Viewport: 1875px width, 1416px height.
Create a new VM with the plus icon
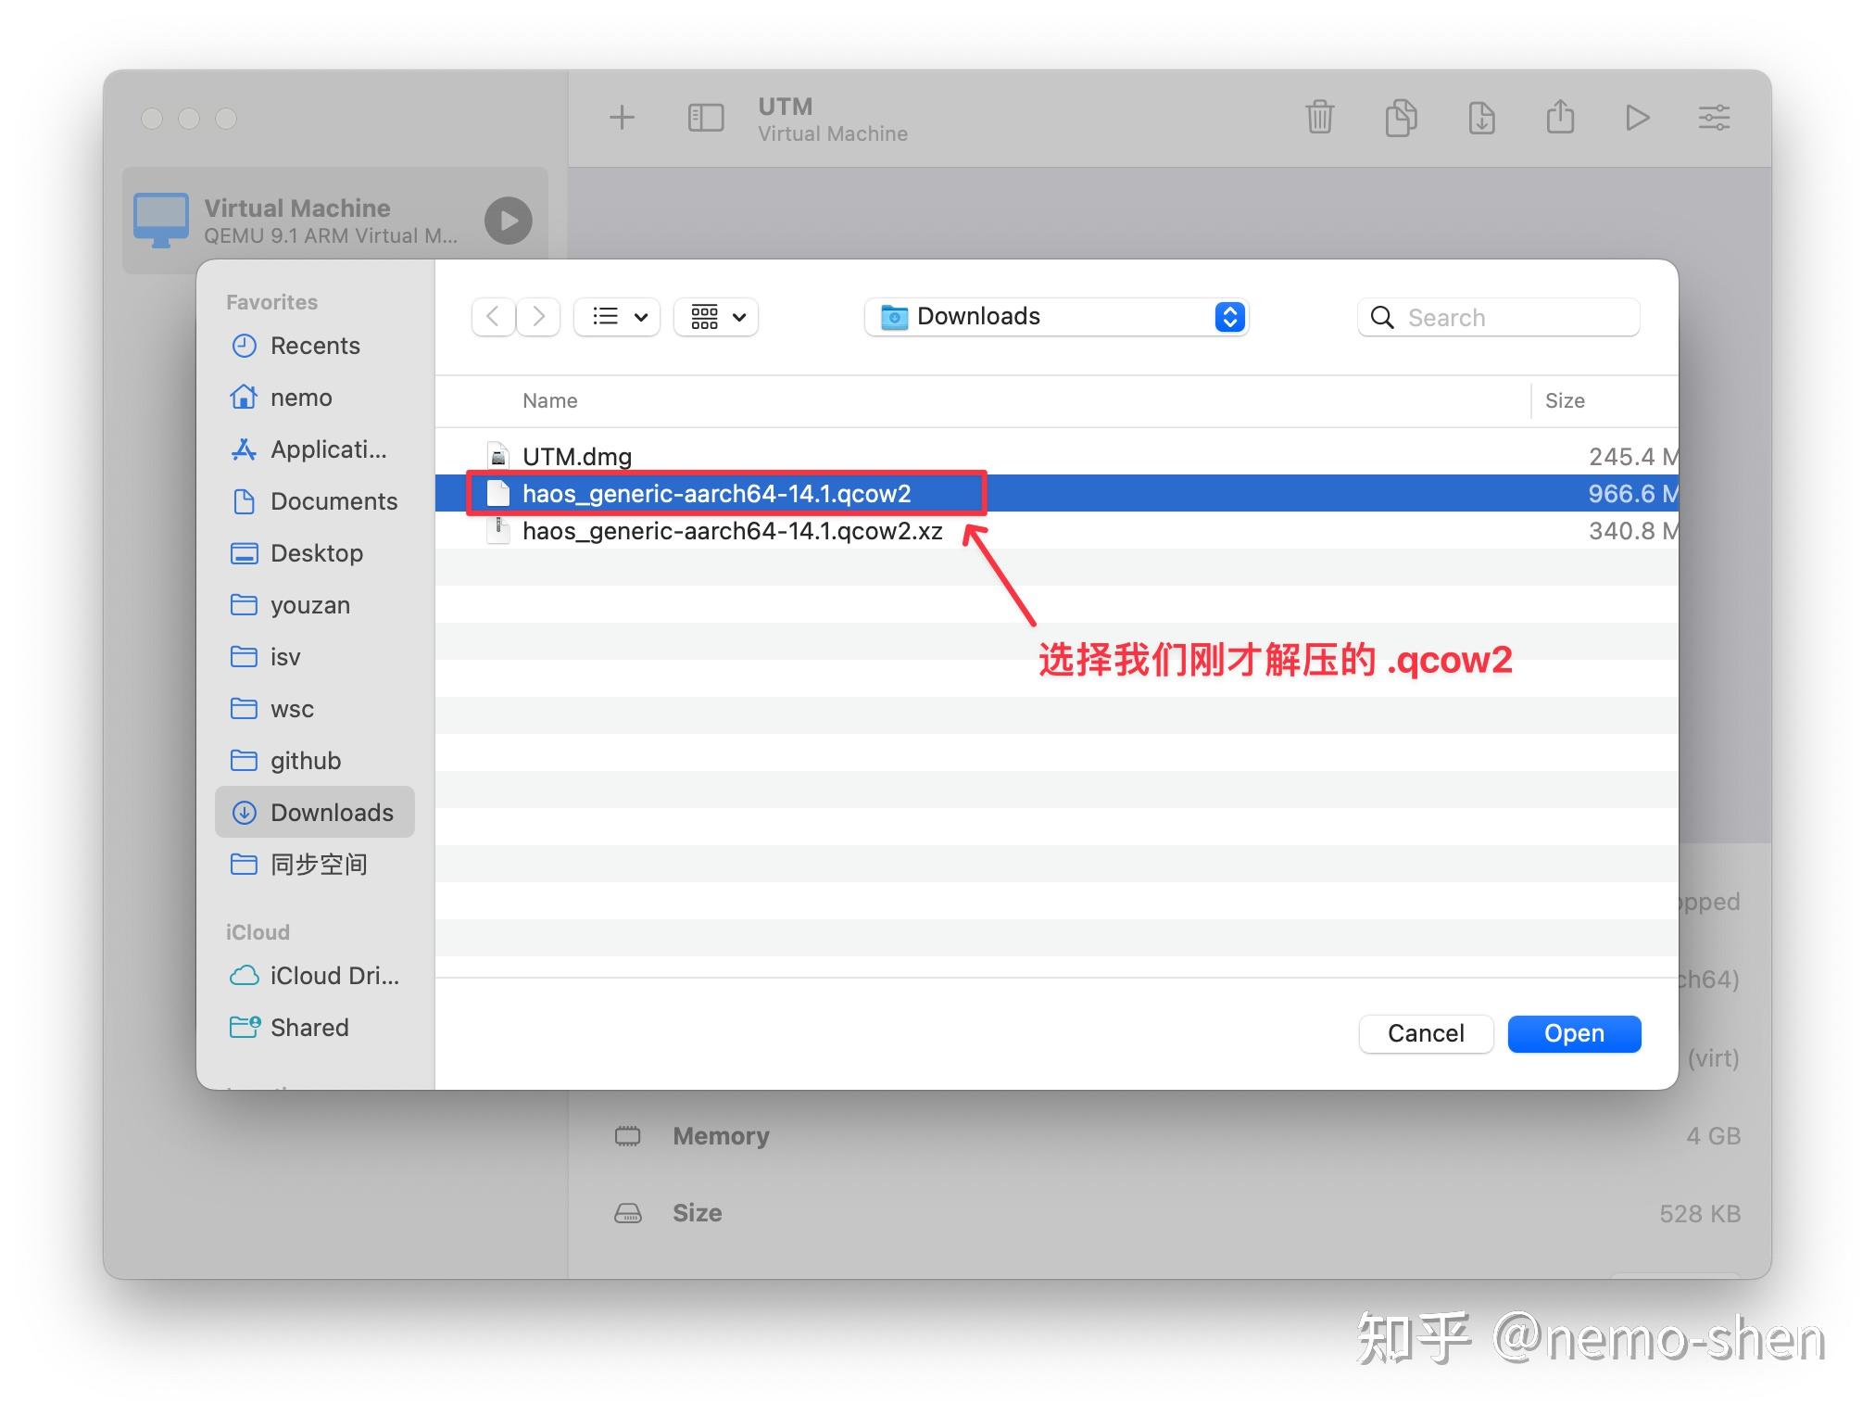[623, 118]
